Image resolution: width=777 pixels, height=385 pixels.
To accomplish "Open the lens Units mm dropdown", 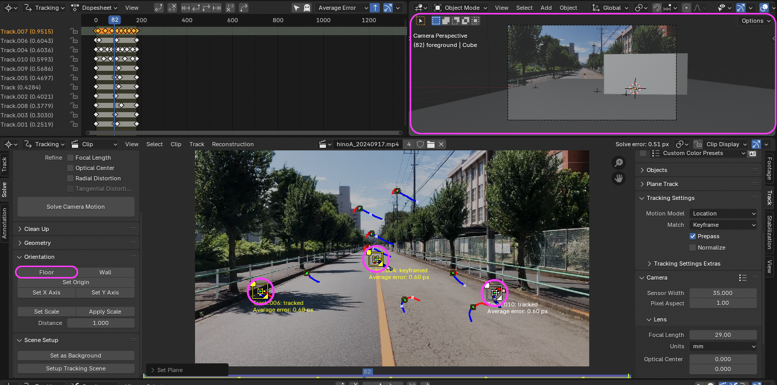I will point(723,346).
